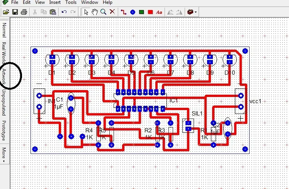Click the Paste clipboard icon
Screen dimensions: 289x189
click(x=53, y=12)
